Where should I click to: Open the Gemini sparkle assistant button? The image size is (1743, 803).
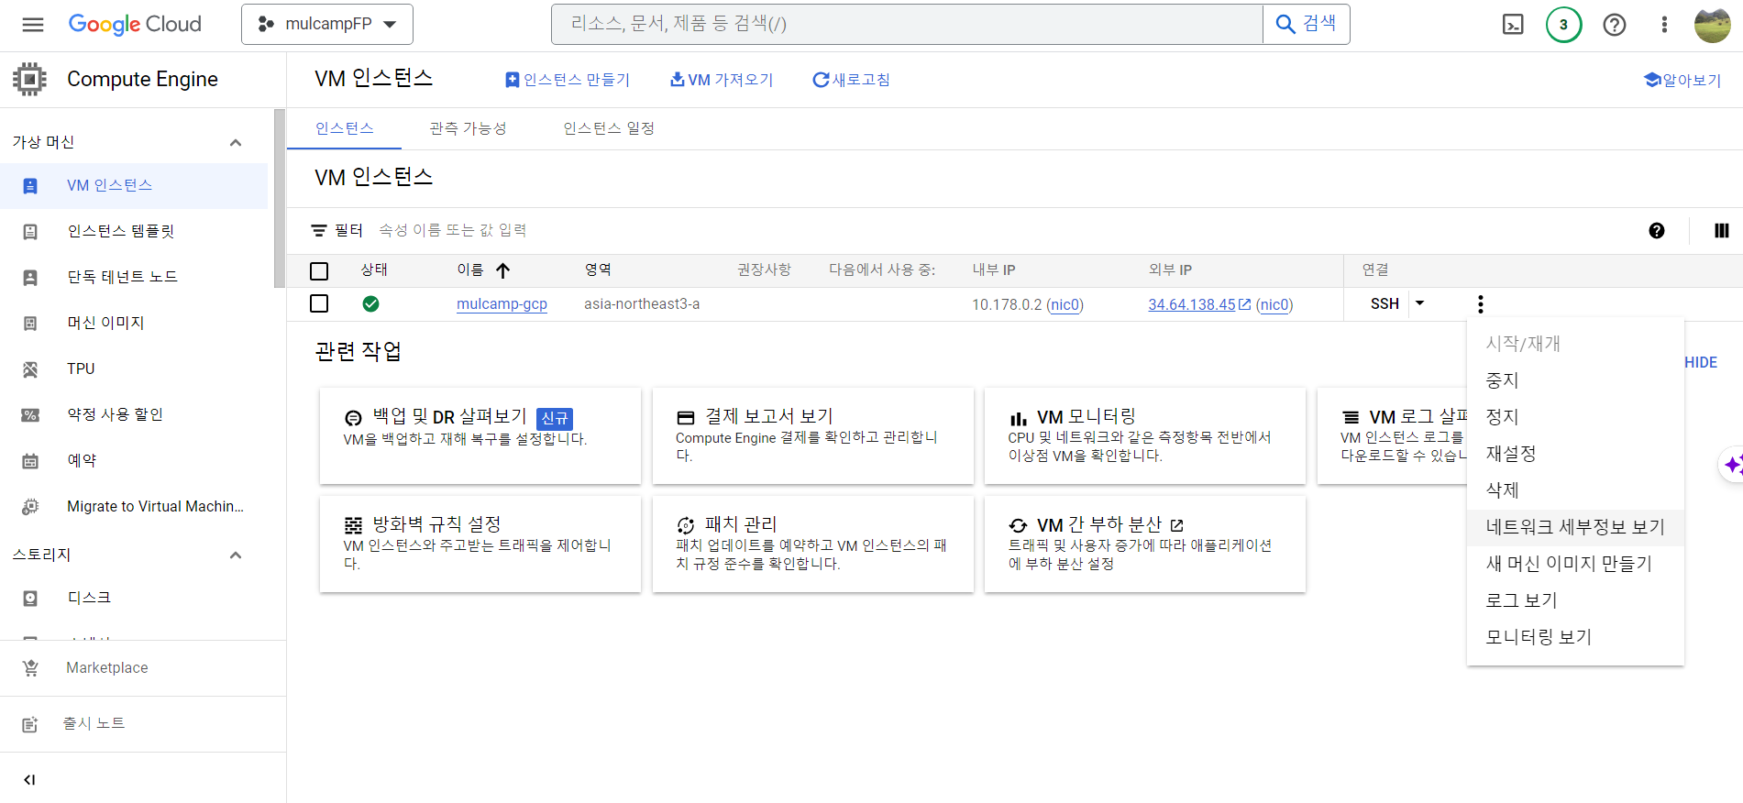1731,465
